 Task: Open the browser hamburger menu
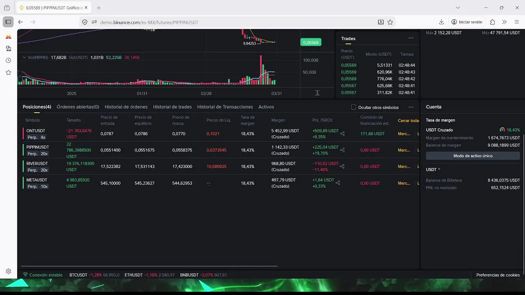(x=517, y=22)
